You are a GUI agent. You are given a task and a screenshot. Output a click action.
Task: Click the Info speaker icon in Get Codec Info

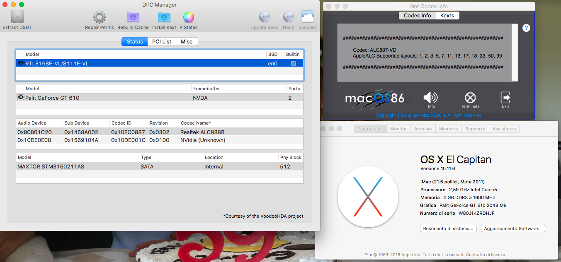tap(430, 98)
